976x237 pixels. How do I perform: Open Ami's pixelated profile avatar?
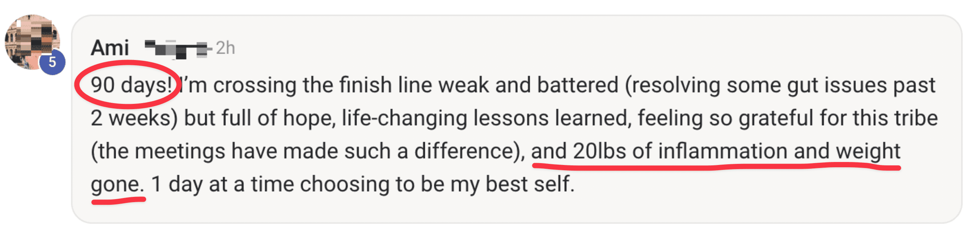(33, 42)
